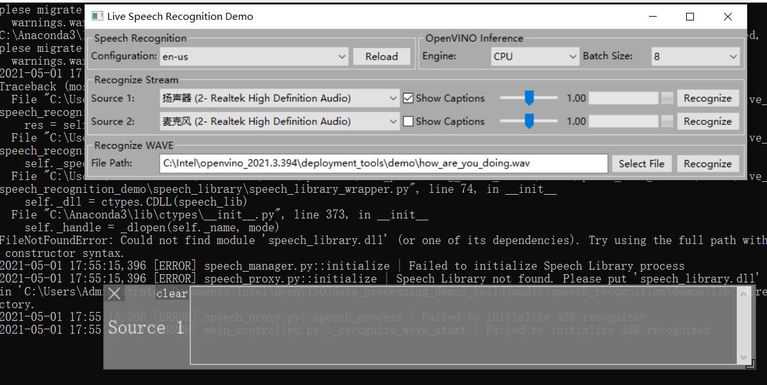Close the captions overlay with its X icon

(x=114, y=293)
